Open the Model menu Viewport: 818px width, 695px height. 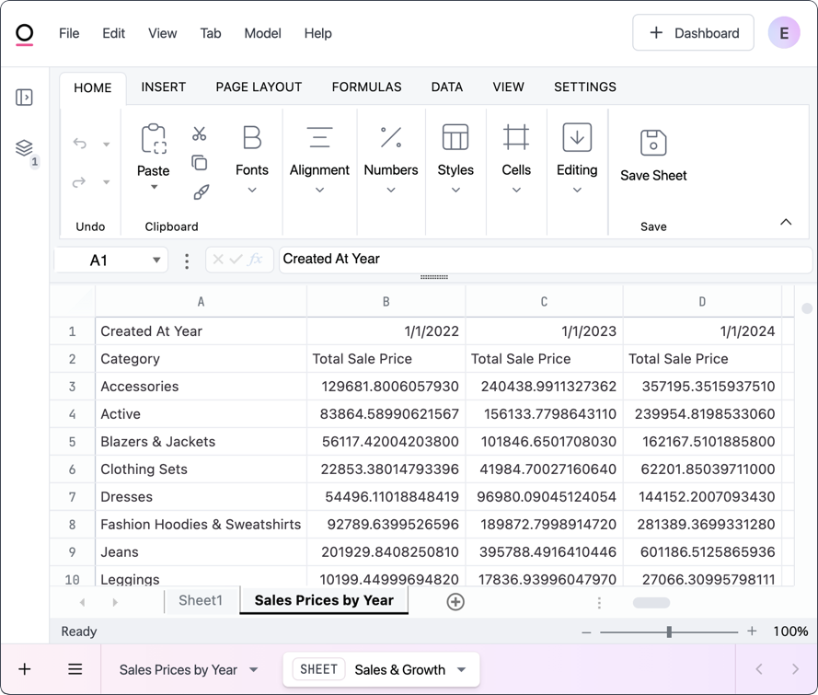[262, 33]
